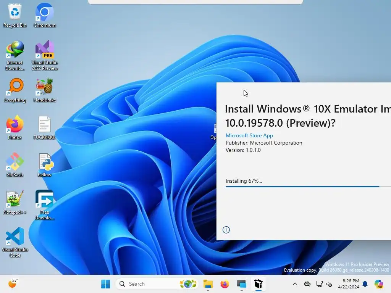The image size is (391, 293).
Task: Click the taskbar Search box
Action: pos(157,284)
